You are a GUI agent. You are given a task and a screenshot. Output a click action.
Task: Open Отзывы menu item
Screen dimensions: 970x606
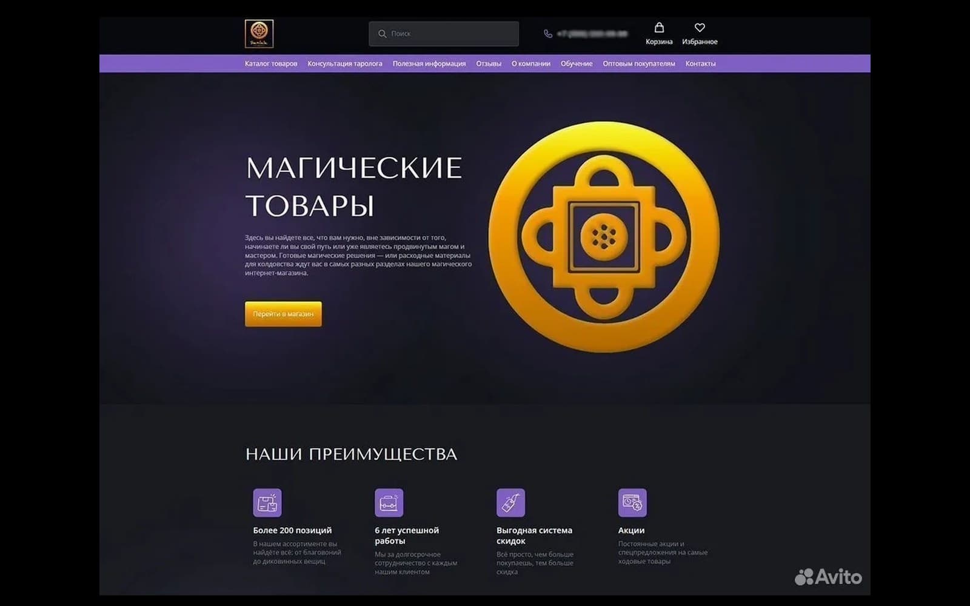pyautogui.click(x=489, y=64)
